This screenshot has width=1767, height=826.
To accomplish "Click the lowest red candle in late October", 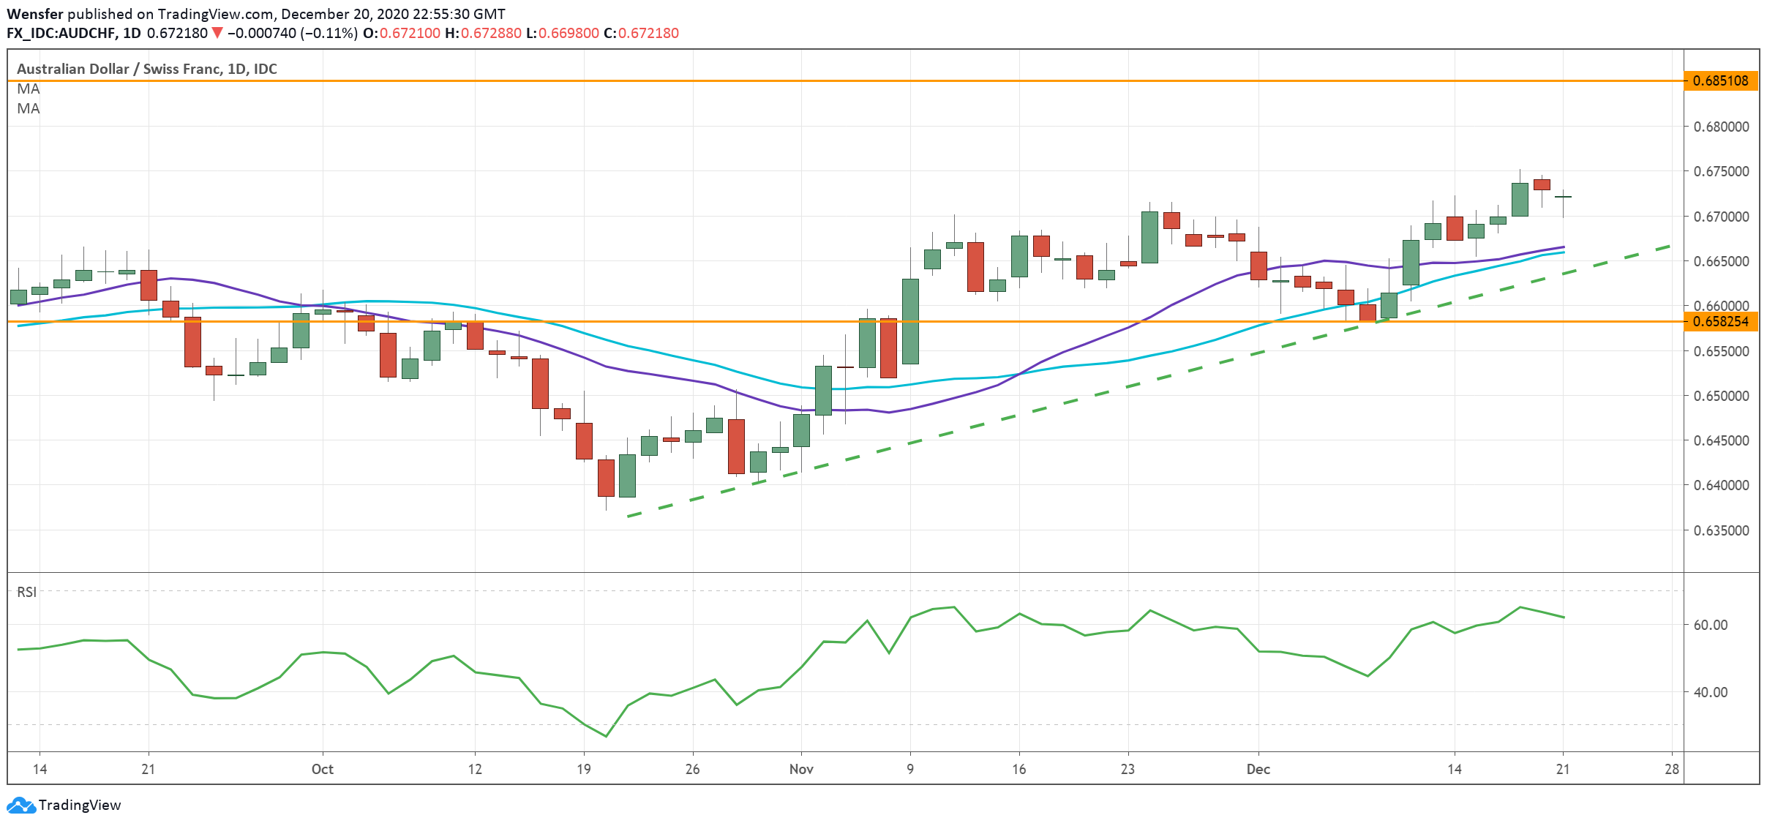I will click(x=606, y=478).
